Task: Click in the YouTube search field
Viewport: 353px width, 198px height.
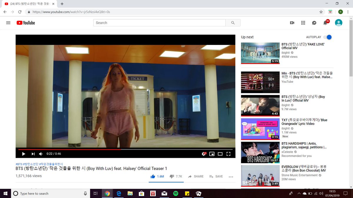Action: click(x=159, y=23)
